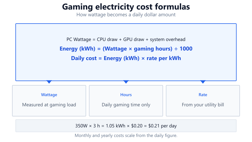
Task: Click the Daily cost formula line
Action: point(126,58)
